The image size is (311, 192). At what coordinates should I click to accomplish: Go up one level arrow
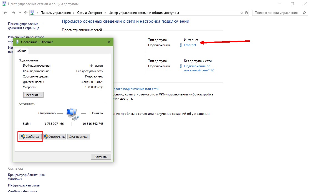(26, 13)
